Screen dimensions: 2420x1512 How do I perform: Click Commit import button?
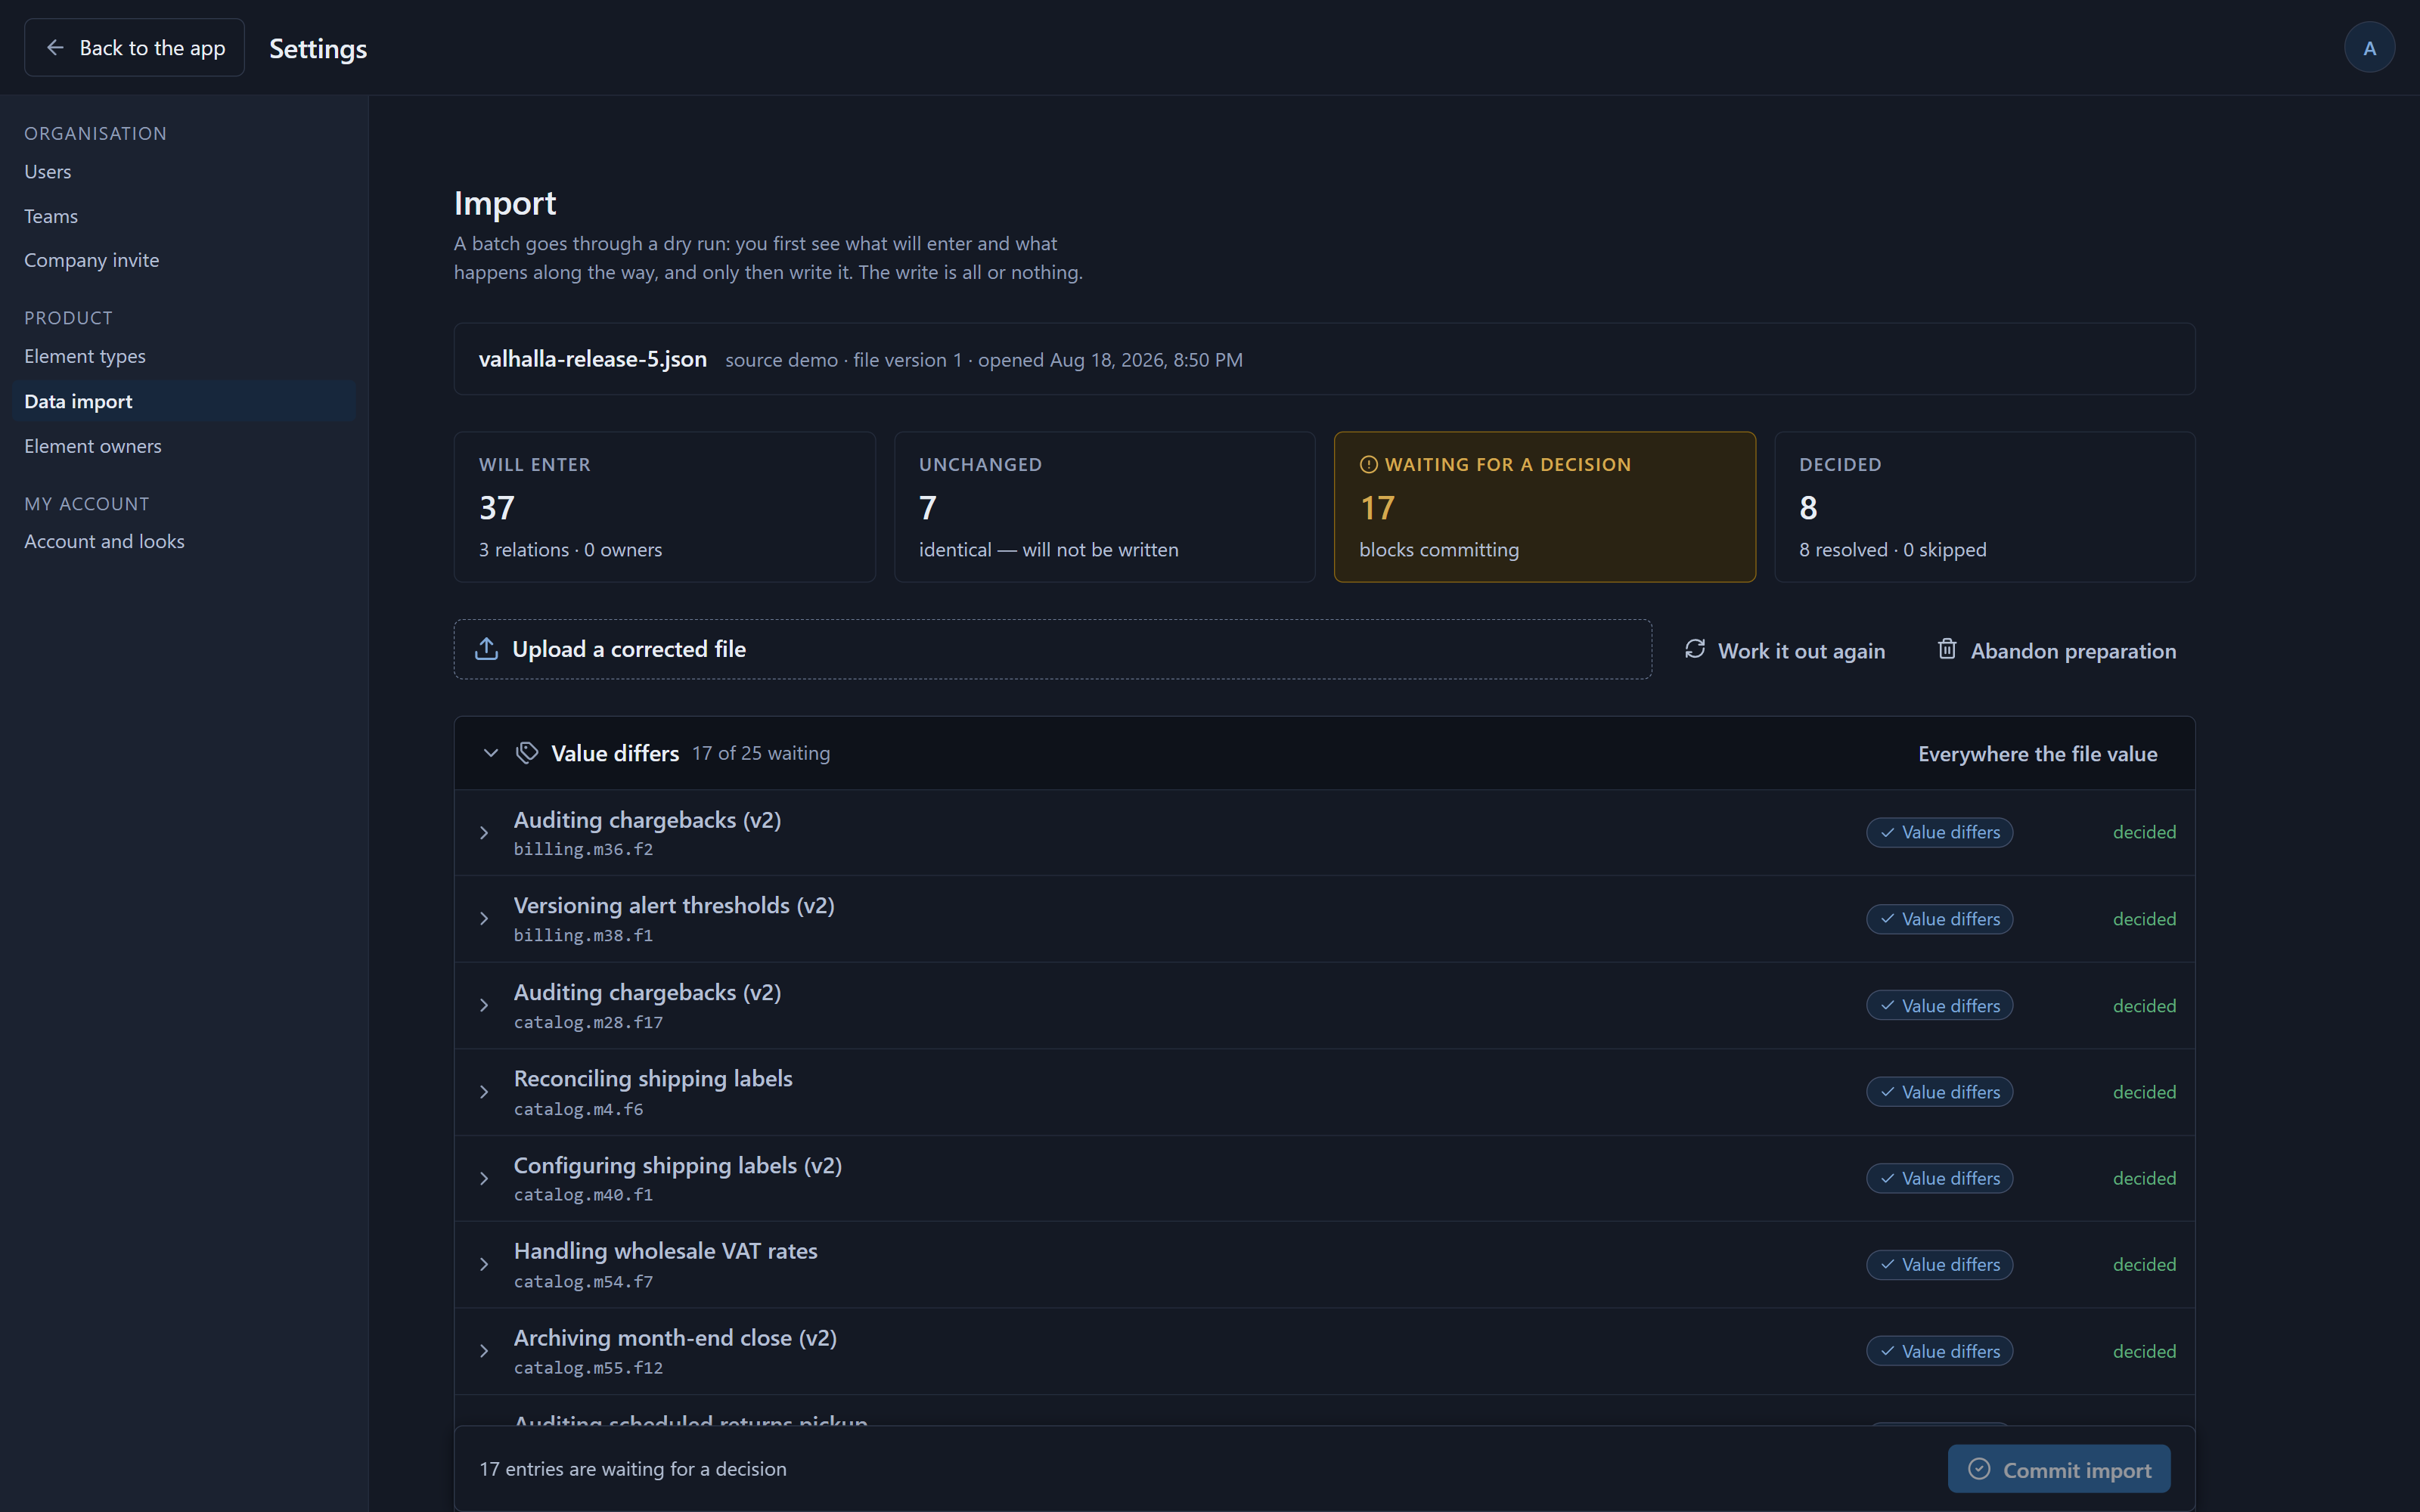tap(2058, 1469)
